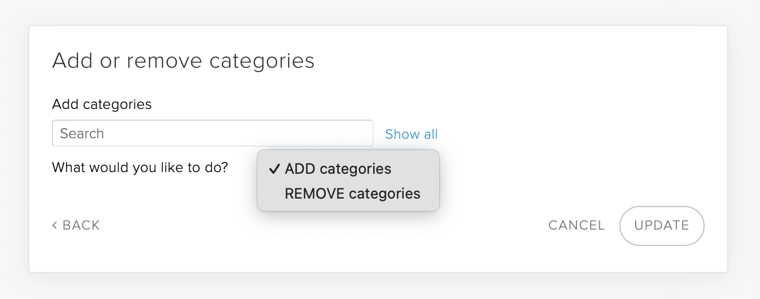Click the "Add or remove categories" heading
The height and width of the screenshot is (299, 760).
pyautogui.click(x=183, y=60)
